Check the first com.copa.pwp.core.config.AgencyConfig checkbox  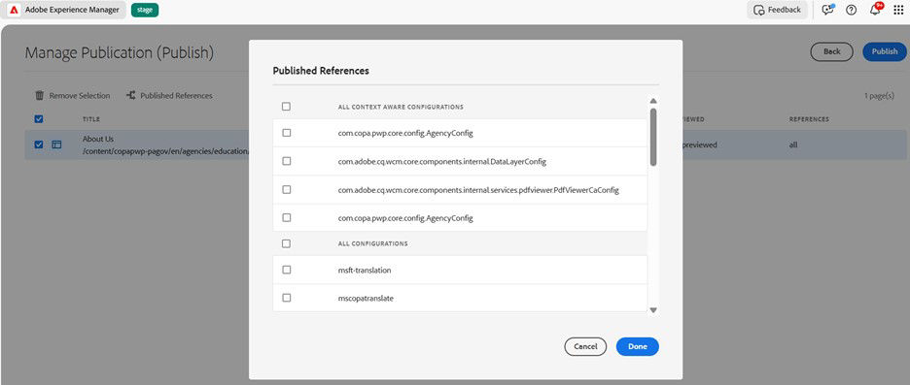286,133
